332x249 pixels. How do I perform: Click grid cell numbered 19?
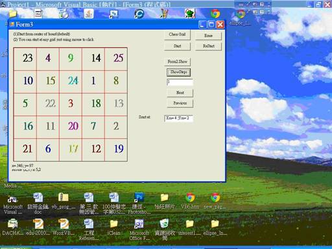(116, 150)
